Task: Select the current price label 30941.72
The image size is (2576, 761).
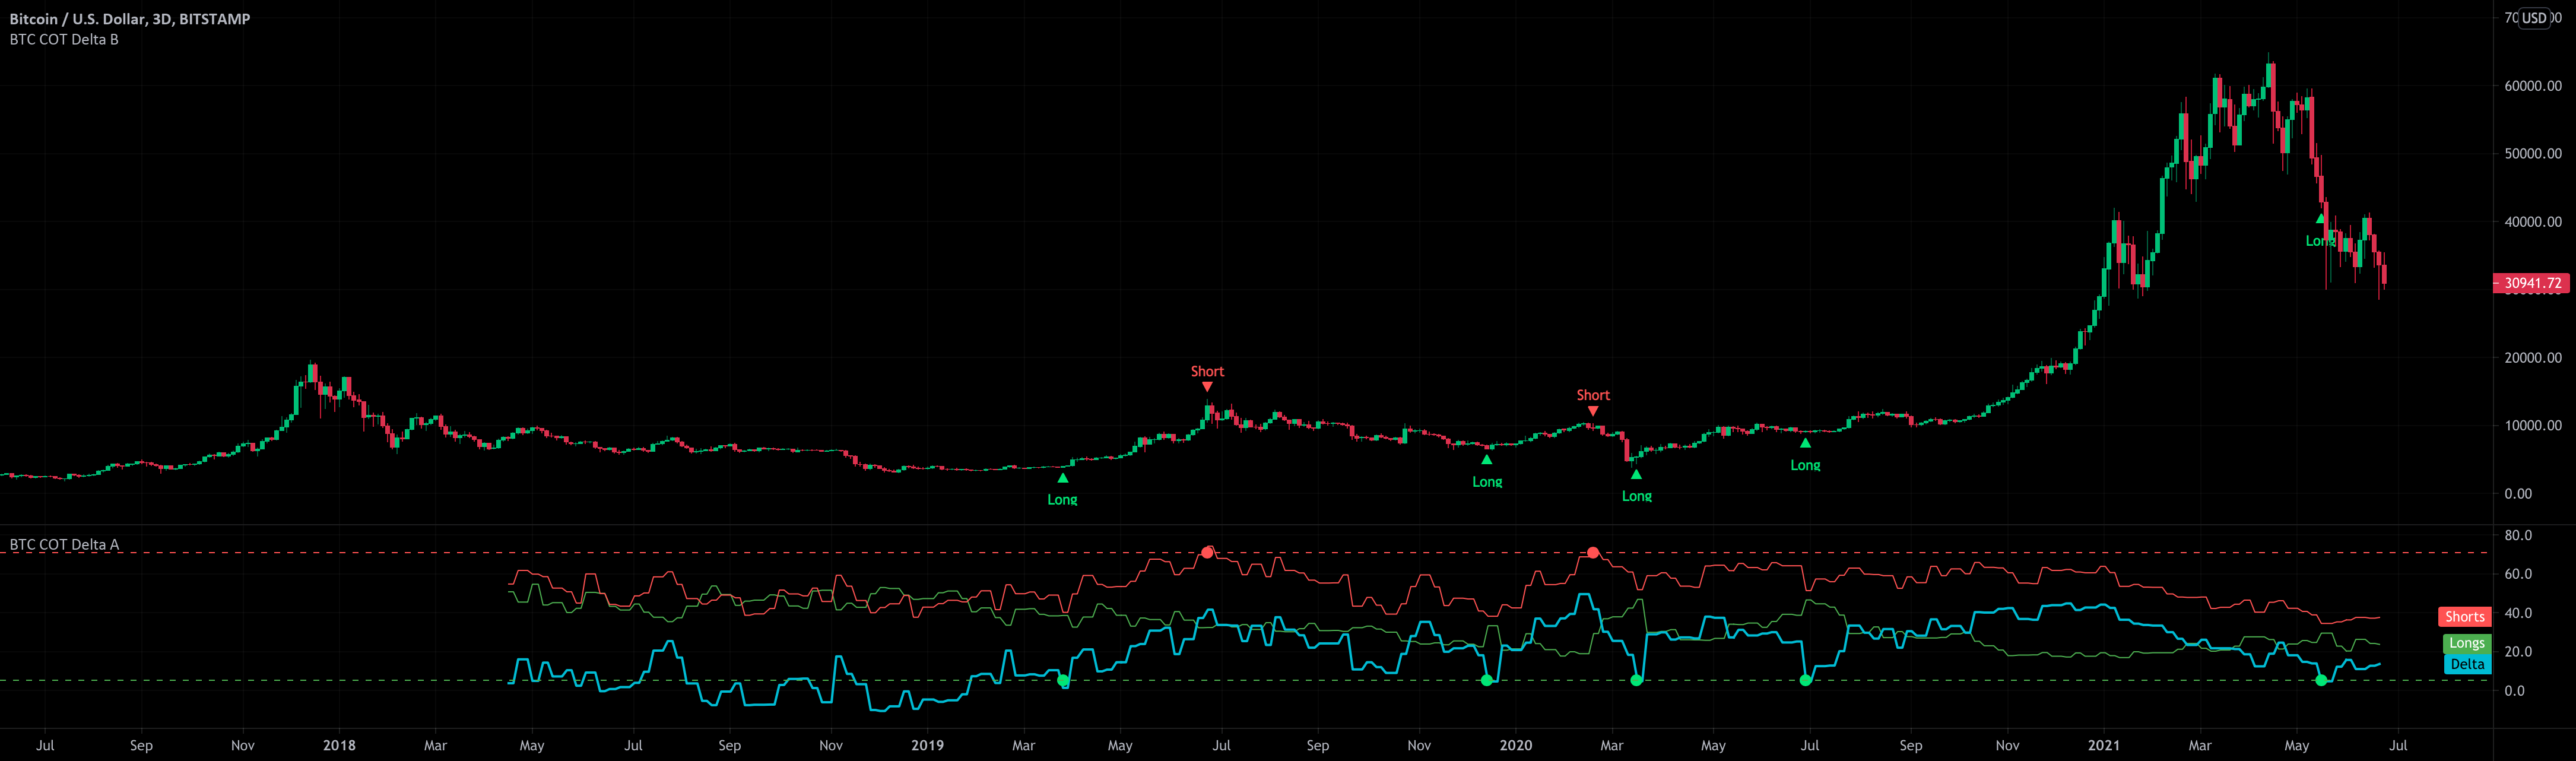Action: tap(2531, 283)
